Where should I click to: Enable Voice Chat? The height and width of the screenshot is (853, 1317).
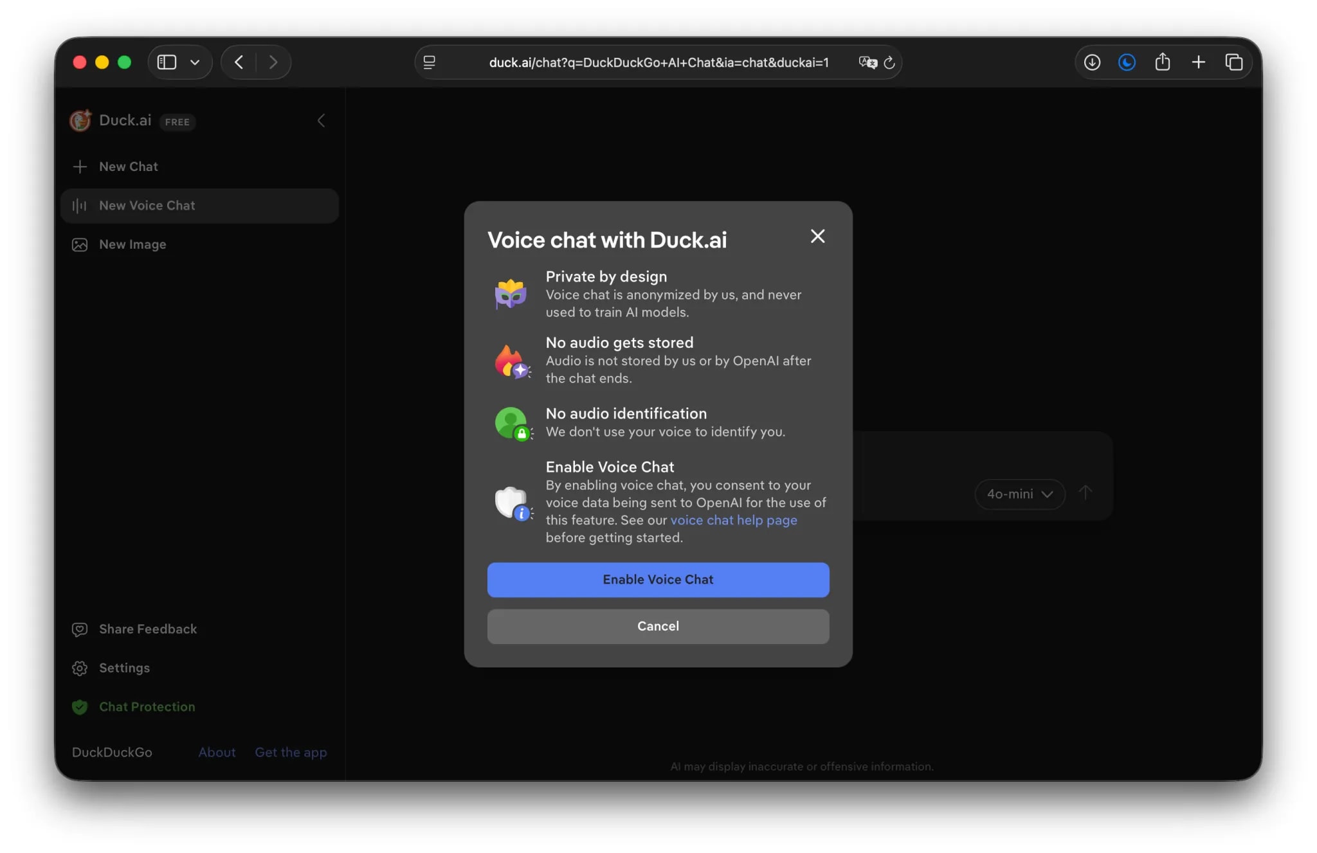point(657,579)
